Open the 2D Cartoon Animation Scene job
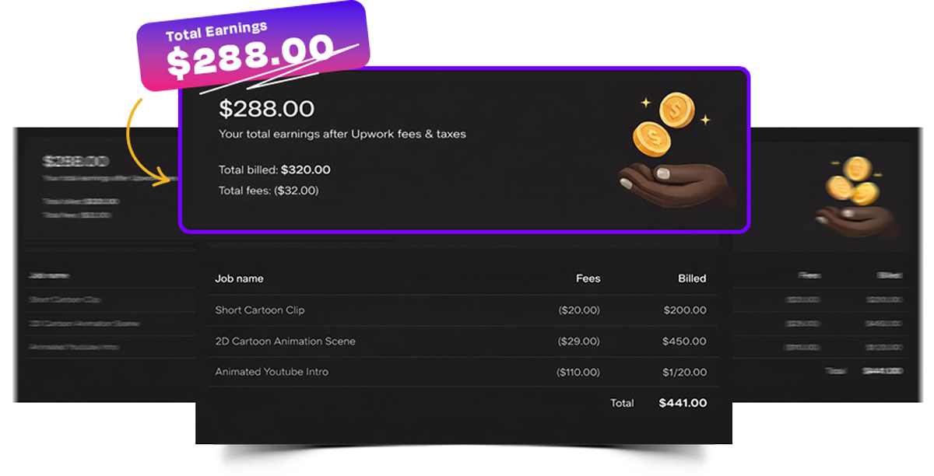 (x=285, y=341)
